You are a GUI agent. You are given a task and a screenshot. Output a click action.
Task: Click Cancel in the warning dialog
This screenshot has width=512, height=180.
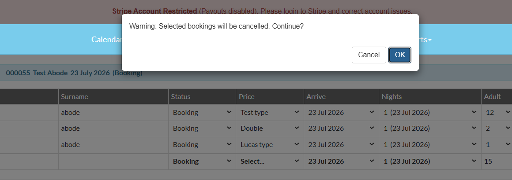coord(369,55)
